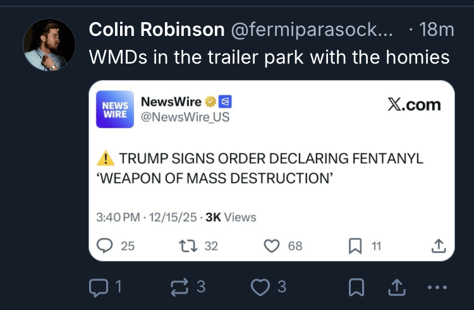474x310 pixels.
Task: Open the @NewsWire_US handle
Action: pos(185,117)
